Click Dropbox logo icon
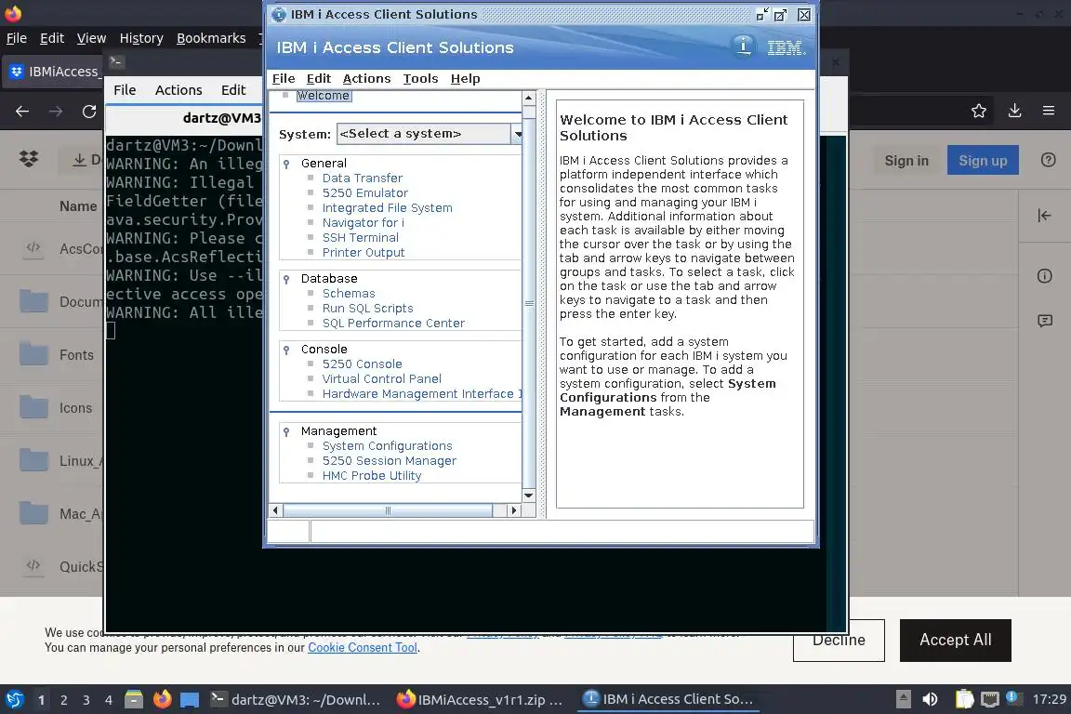The image size is (1071, 714). (x=29, y=159)
